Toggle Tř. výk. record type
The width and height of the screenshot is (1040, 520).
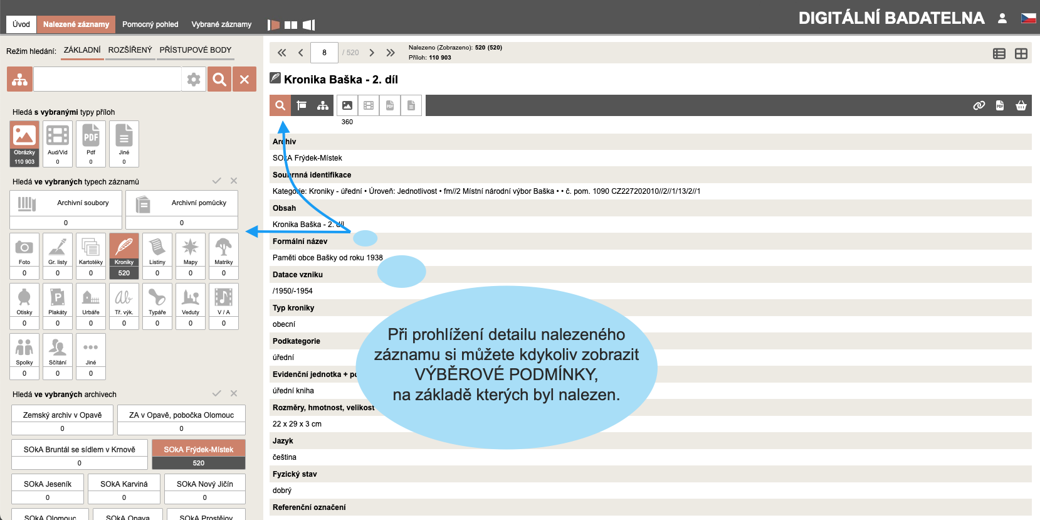[124, 306]
